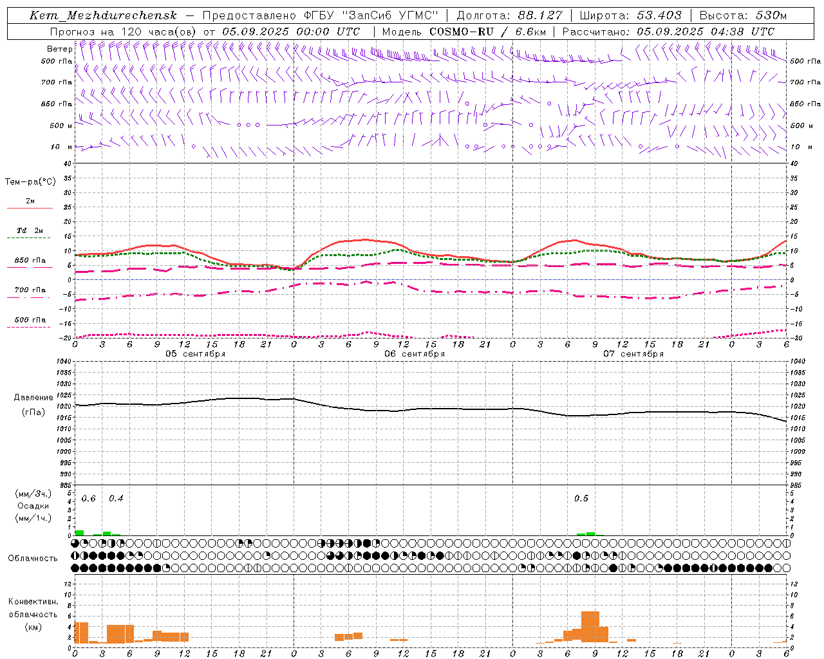Click the Осадки panel label

(x=33, y=506)
